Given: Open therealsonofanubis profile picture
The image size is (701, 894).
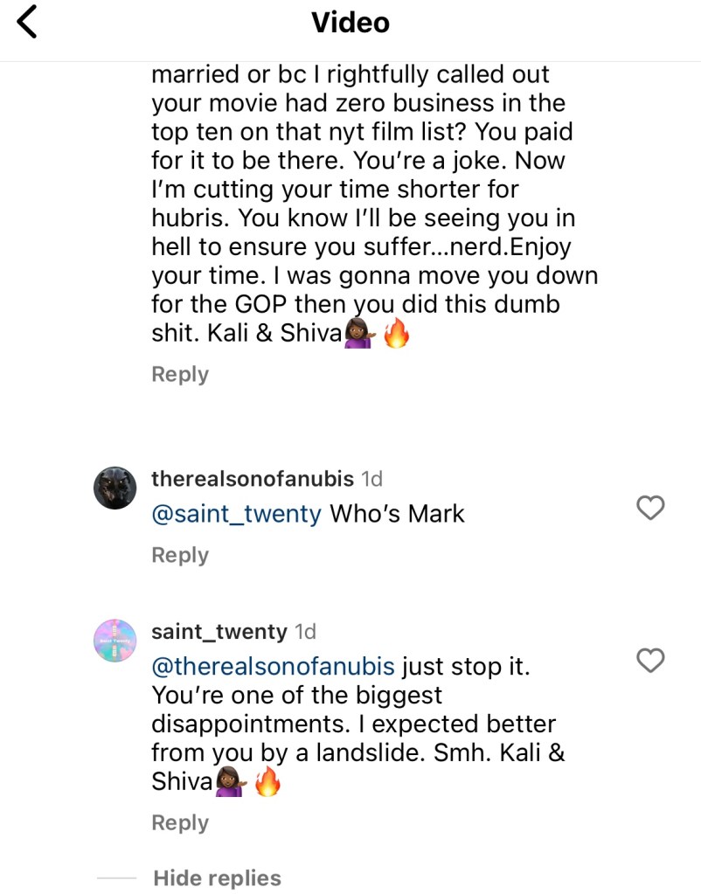Looking at the screenshot, I should click(115, 487).
